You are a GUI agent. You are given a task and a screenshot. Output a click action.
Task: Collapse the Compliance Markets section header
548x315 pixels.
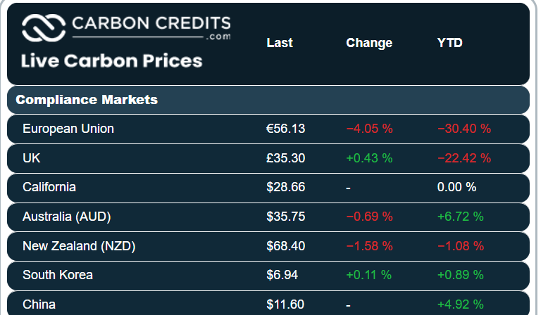pos(87,100)
